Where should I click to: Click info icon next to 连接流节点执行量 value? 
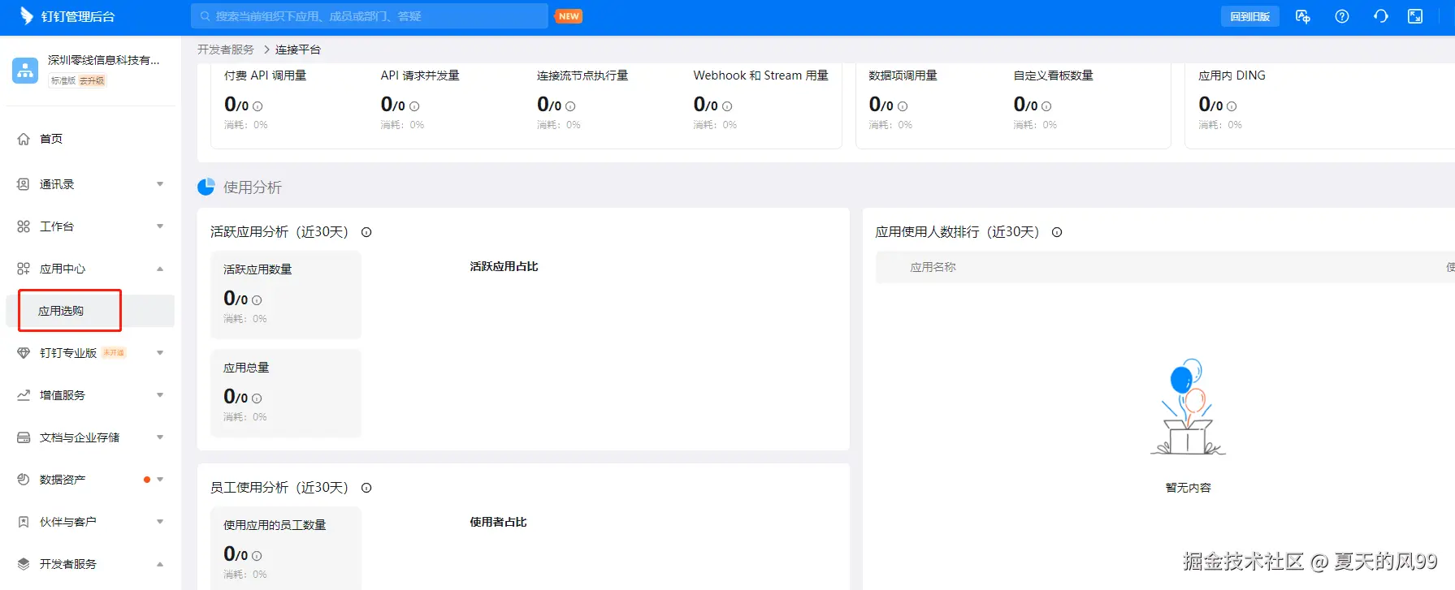point(570,106)
